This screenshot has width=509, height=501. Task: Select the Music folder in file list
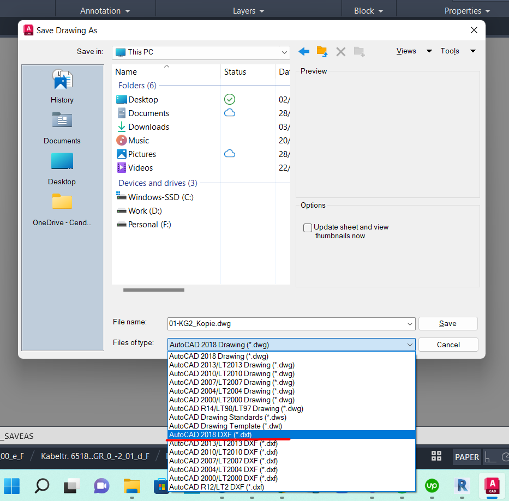coord(133,141)
